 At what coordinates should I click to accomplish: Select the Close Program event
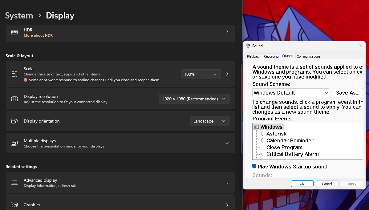284,147
